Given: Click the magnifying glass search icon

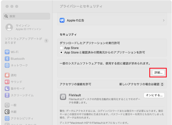Looking at the screenshot, I should point(6,16).
